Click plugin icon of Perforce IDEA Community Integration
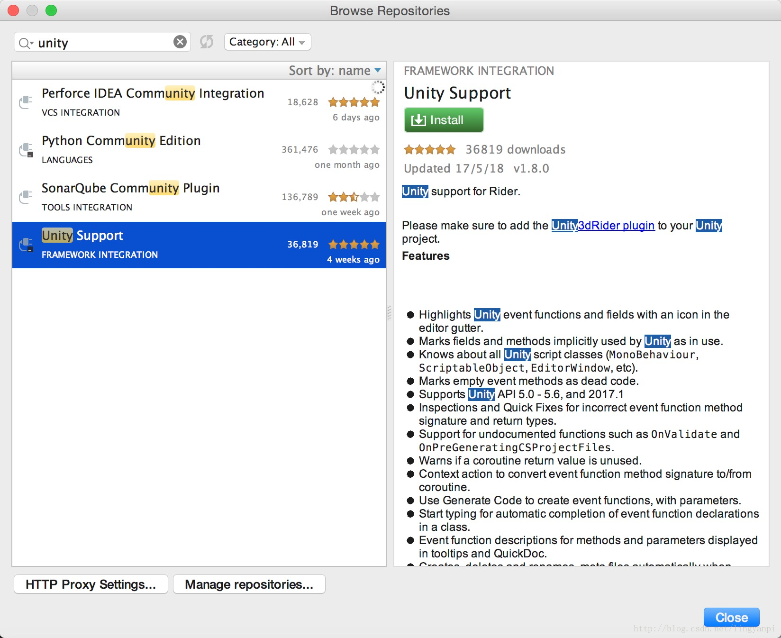The image size is (781, 638). point(26,101)
